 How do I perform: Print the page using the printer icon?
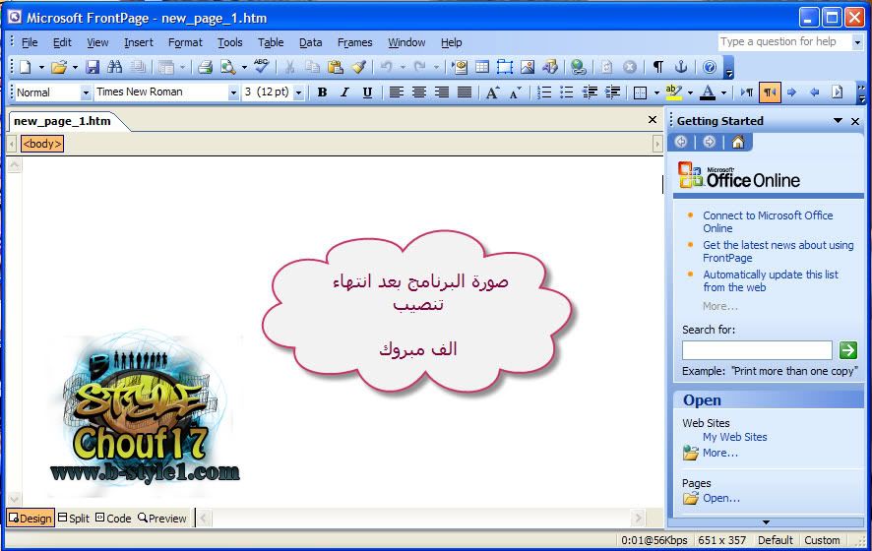(x=206, y=67)
